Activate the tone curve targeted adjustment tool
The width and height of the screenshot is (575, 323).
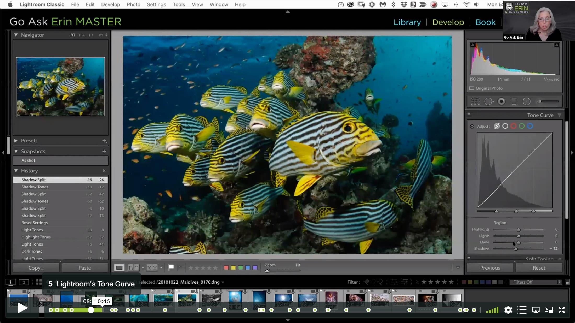[x=472, y=127]
